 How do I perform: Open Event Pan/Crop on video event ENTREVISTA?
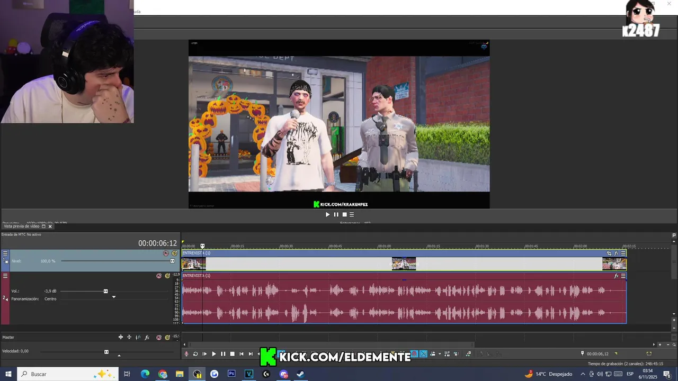[609, 253]
